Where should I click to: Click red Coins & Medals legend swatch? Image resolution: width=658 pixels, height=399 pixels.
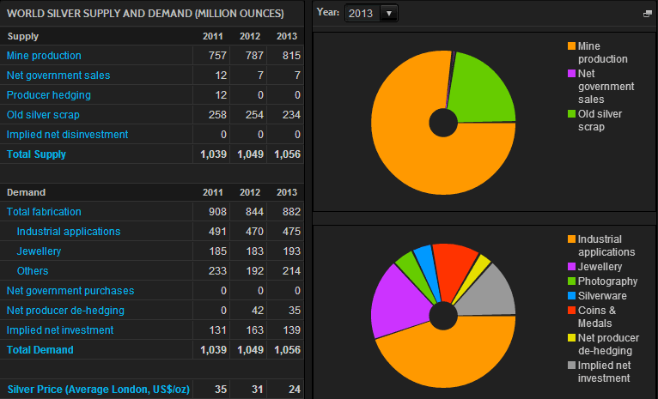(x=571, y=311)
